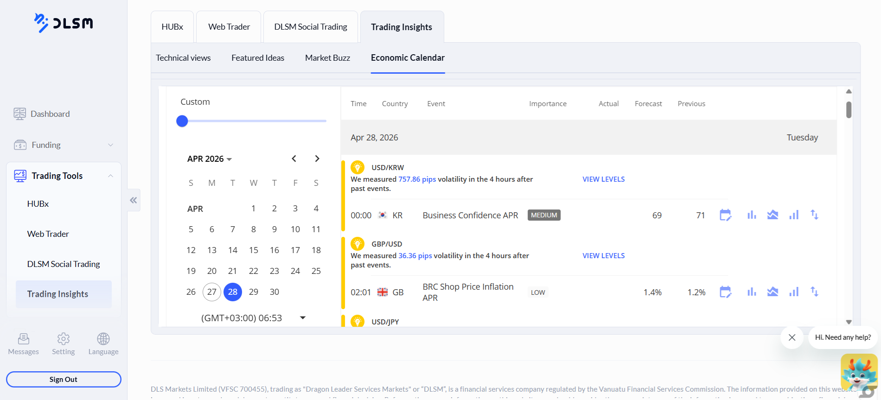Click VIEW LEVELS for GBP/USD
Screen dimensions: 881x400
point(603,256)
